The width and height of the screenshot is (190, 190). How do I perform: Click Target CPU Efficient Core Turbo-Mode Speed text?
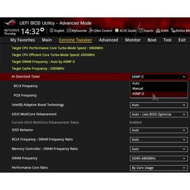[x=53, y=55]
